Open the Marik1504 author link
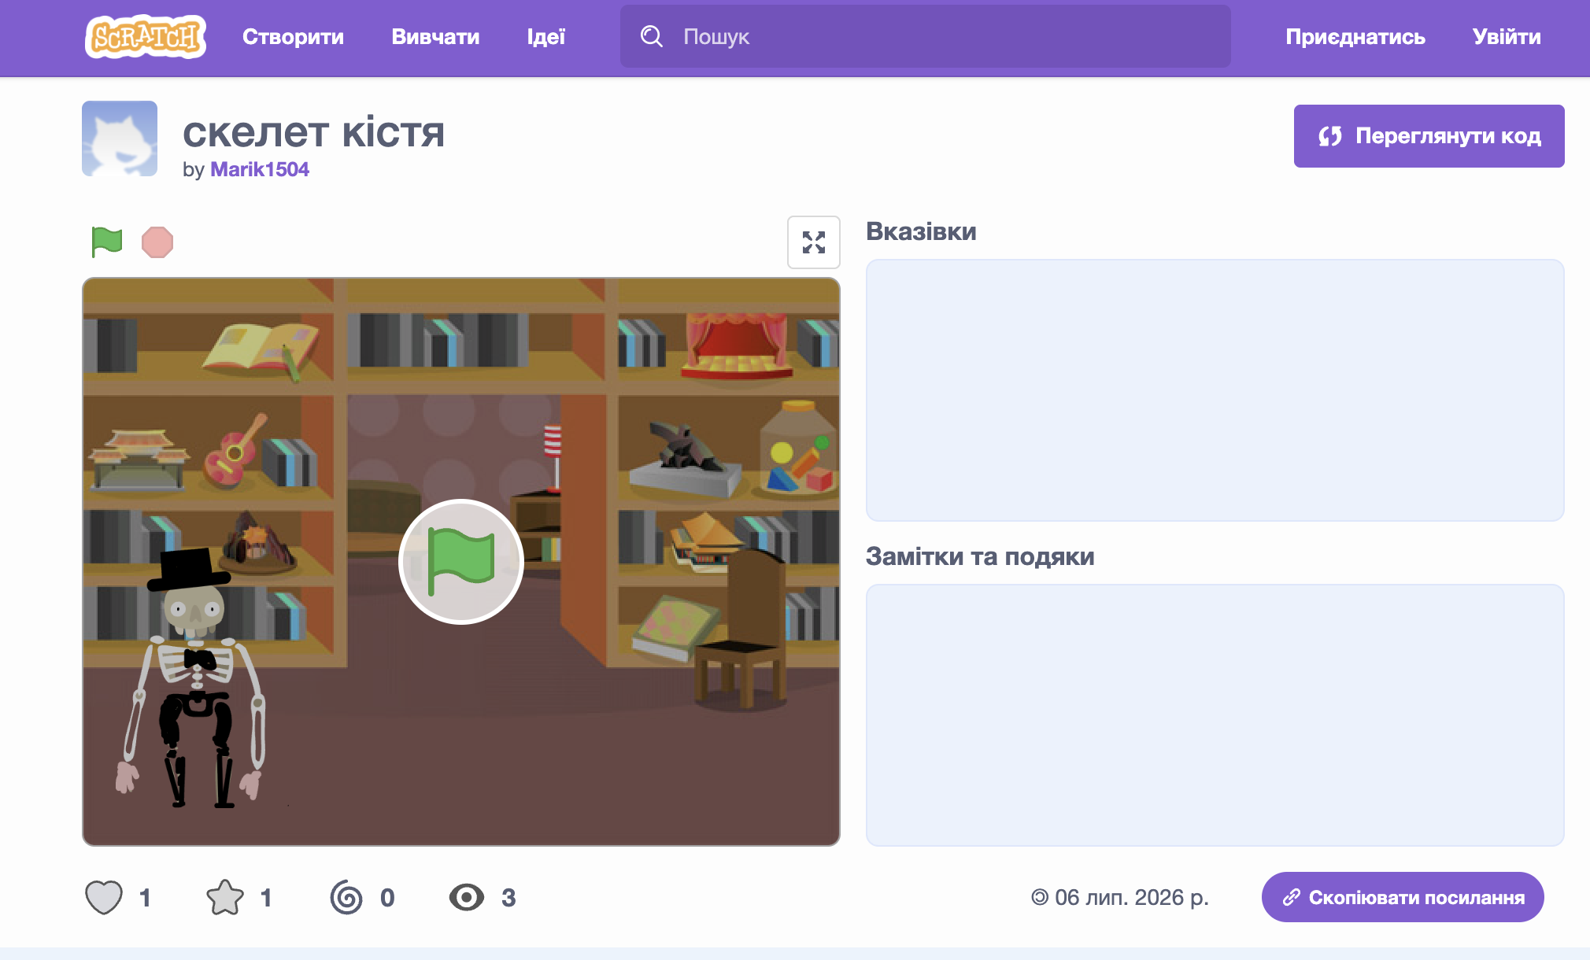The width and height of the screenshot is (1590, 960). [x=260, y=169]
